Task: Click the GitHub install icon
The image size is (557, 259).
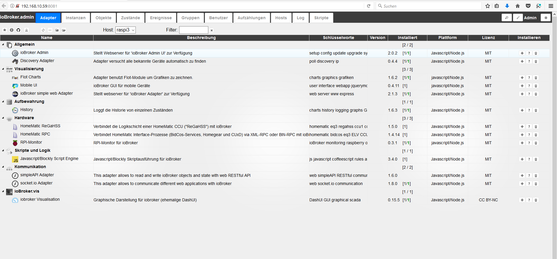Action: click(18, 30)
